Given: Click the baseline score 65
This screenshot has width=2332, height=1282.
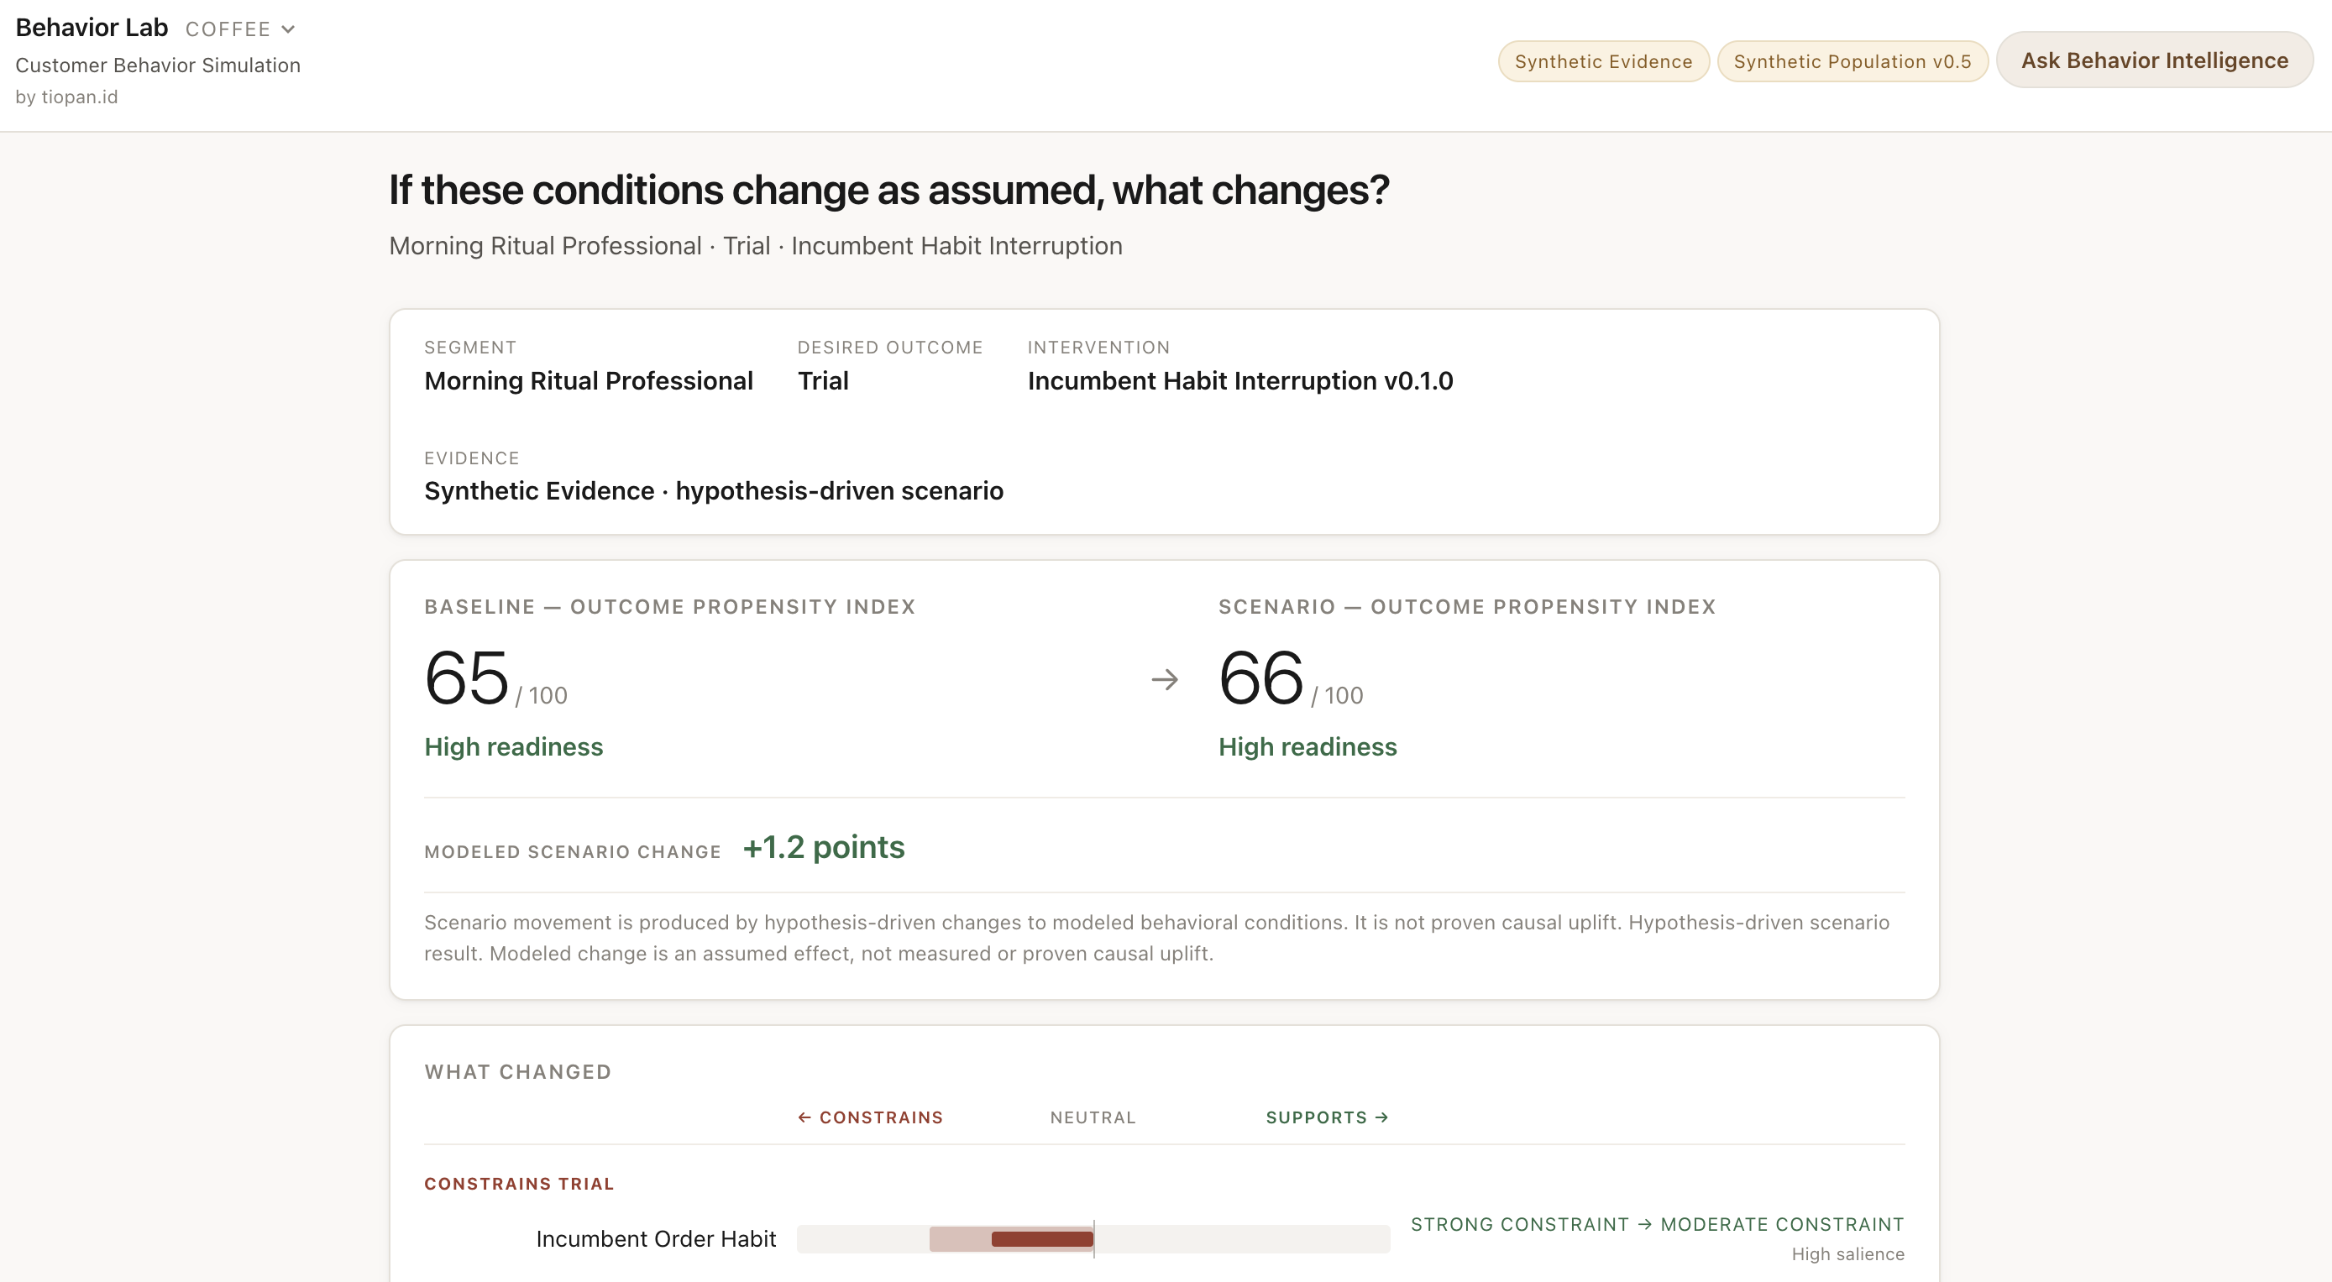Looking at the screenshot, I should [467, 678].
